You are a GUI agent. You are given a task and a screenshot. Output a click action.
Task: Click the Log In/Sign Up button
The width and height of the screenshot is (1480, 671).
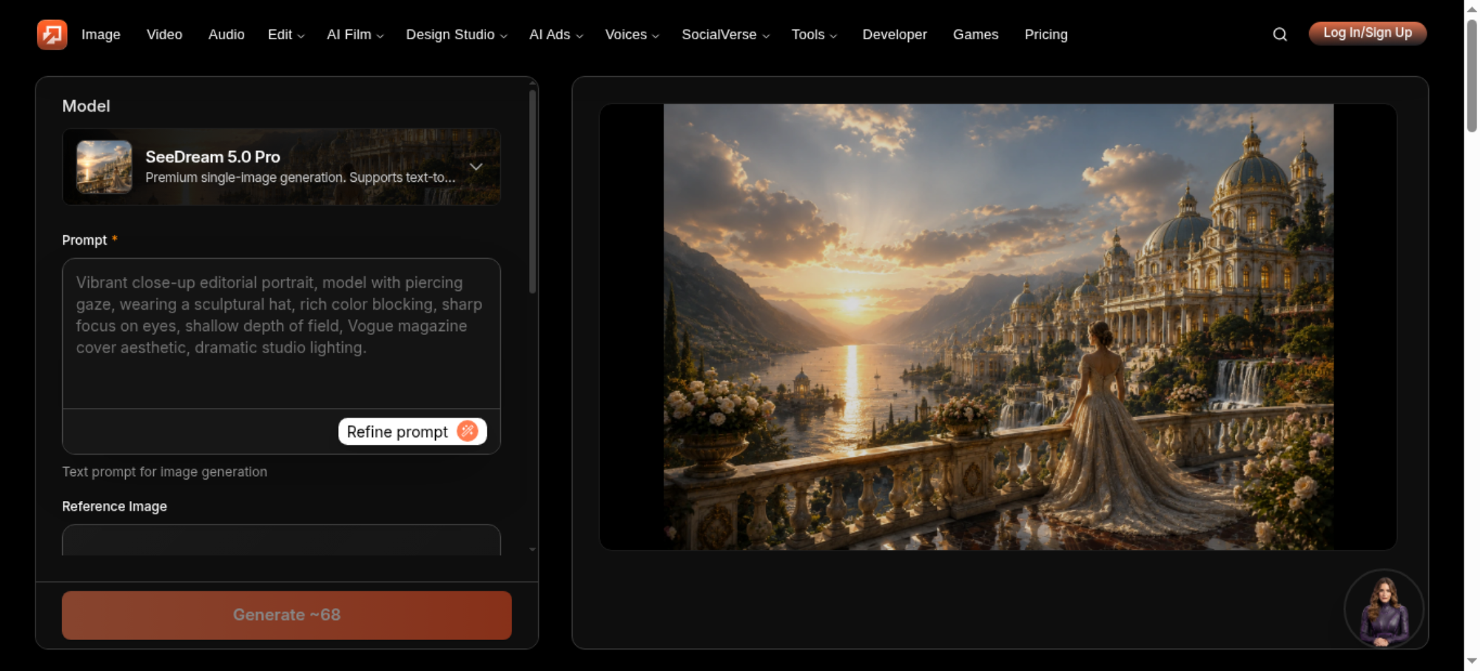1368,33
